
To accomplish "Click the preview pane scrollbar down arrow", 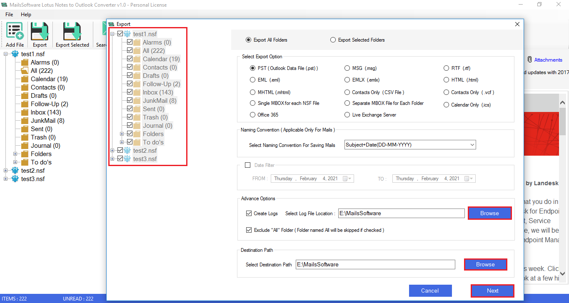I will 562,273.
